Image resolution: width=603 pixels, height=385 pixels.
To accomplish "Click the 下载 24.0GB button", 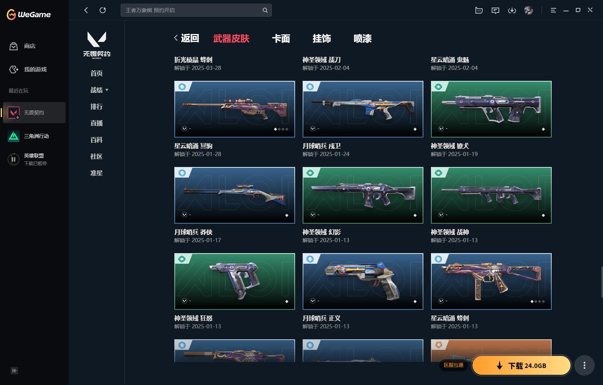I will click(x=521, y=365).
